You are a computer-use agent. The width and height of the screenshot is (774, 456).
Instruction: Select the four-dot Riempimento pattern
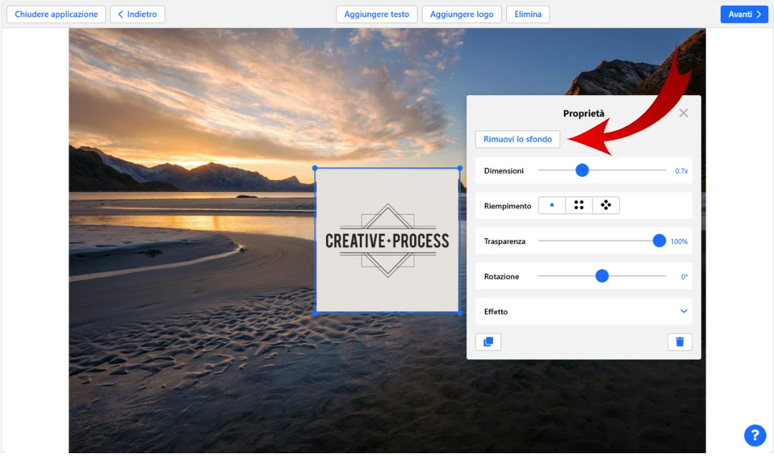[x=578, y=205]
